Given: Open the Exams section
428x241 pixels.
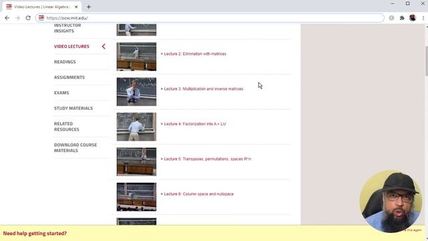Looking at the screenshot, I should click(x=62, y=92).
